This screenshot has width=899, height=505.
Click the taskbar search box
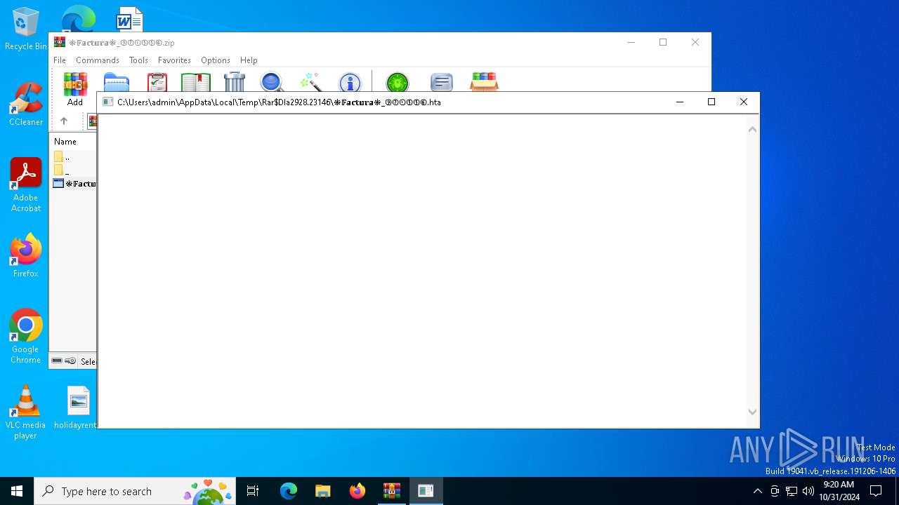135,491
